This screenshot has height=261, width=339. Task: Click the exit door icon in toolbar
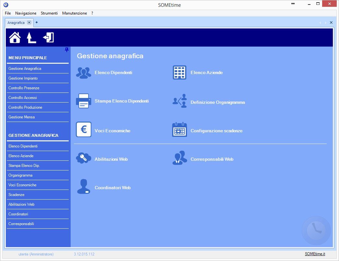[x=48, y=38]
